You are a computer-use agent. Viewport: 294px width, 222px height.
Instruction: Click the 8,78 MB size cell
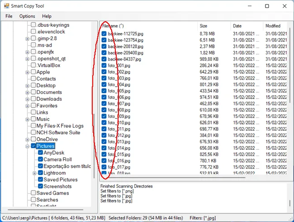[207, 34]
